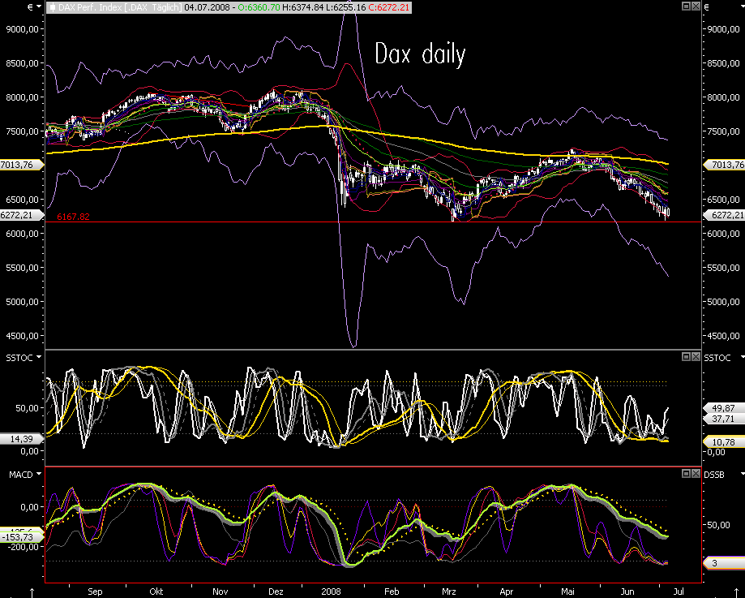The image size is (745, 598).
Task: Click the Dez label on time axis
Action: coord(276,592)
